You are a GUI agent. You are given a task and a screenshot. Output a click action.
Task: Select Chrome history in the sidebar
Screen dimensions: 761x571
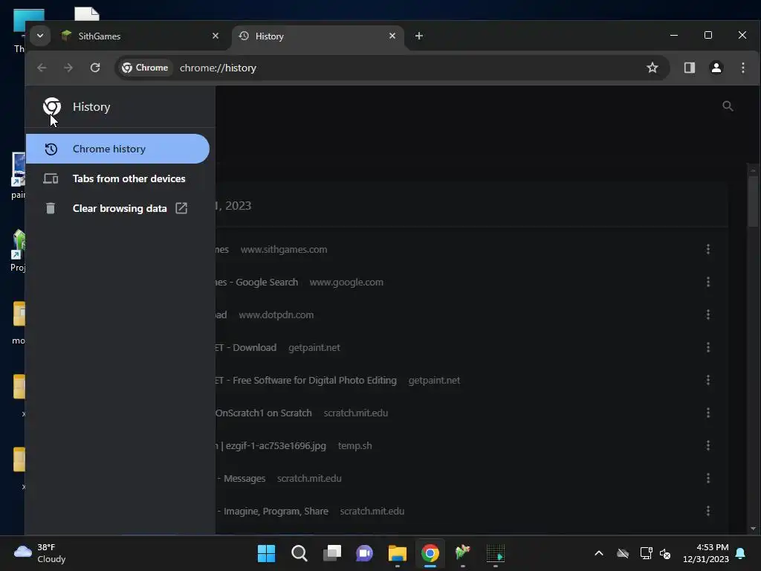tap(117, 149)
